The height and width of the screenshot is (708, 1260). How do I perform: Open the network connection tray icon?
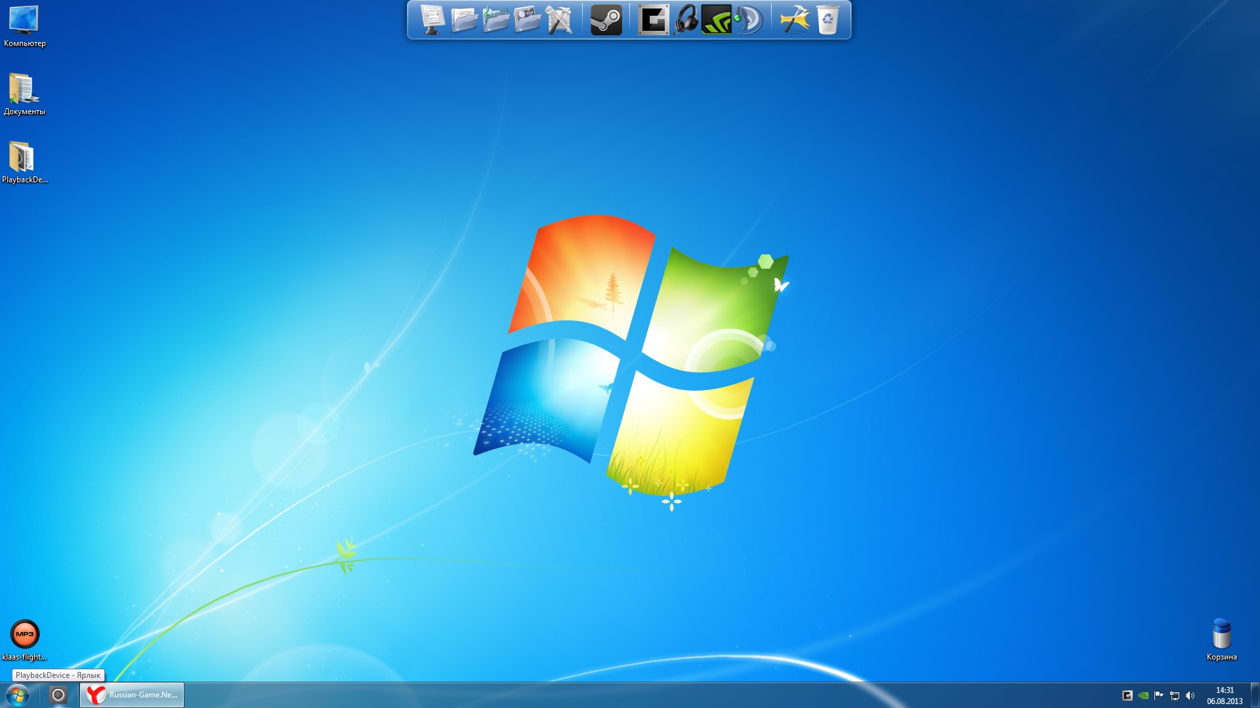[x=1175, y=696]
